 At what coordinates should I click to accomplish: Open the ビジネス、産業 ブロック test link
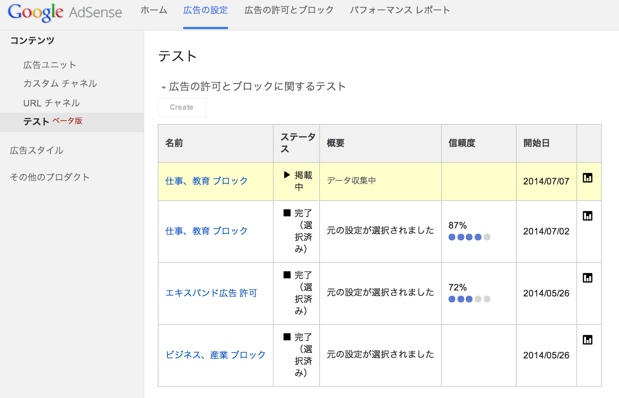[x=215, y=355]
